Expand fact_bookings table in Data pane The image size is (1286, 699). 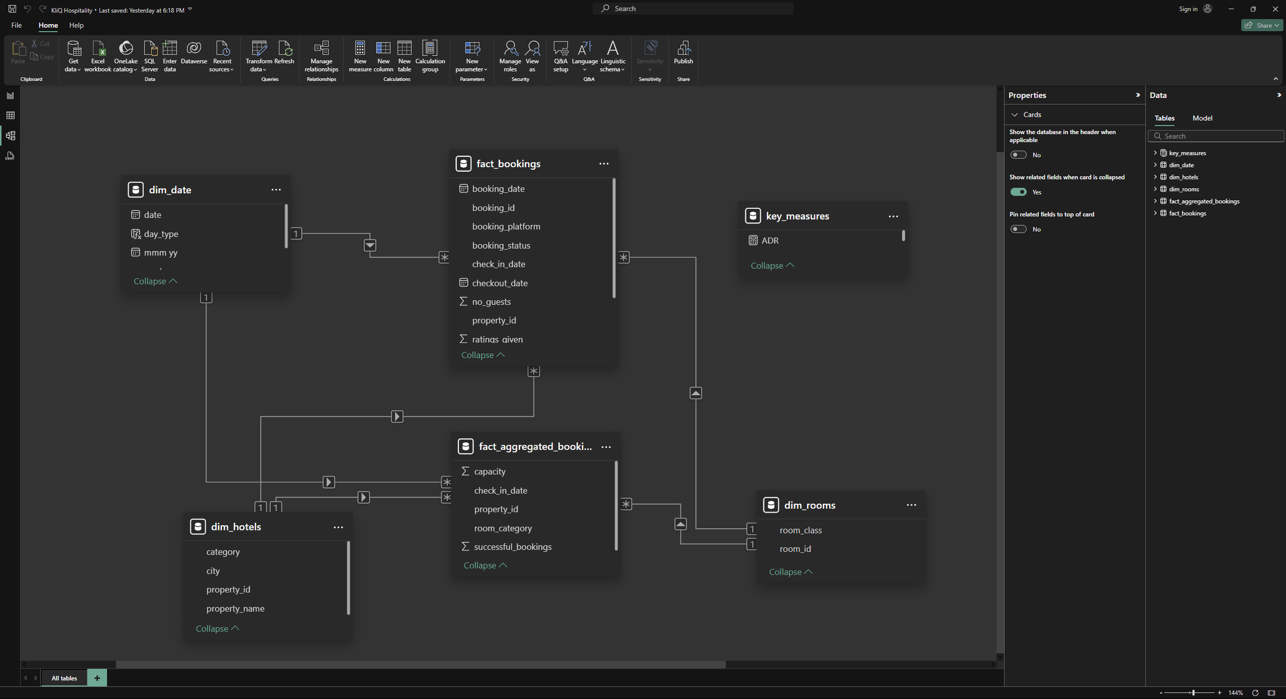click(1155, 213)
